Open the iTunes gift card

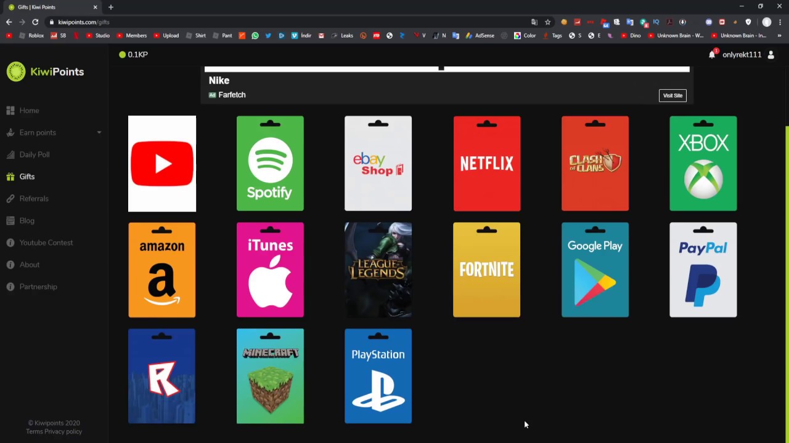(270, 270)
